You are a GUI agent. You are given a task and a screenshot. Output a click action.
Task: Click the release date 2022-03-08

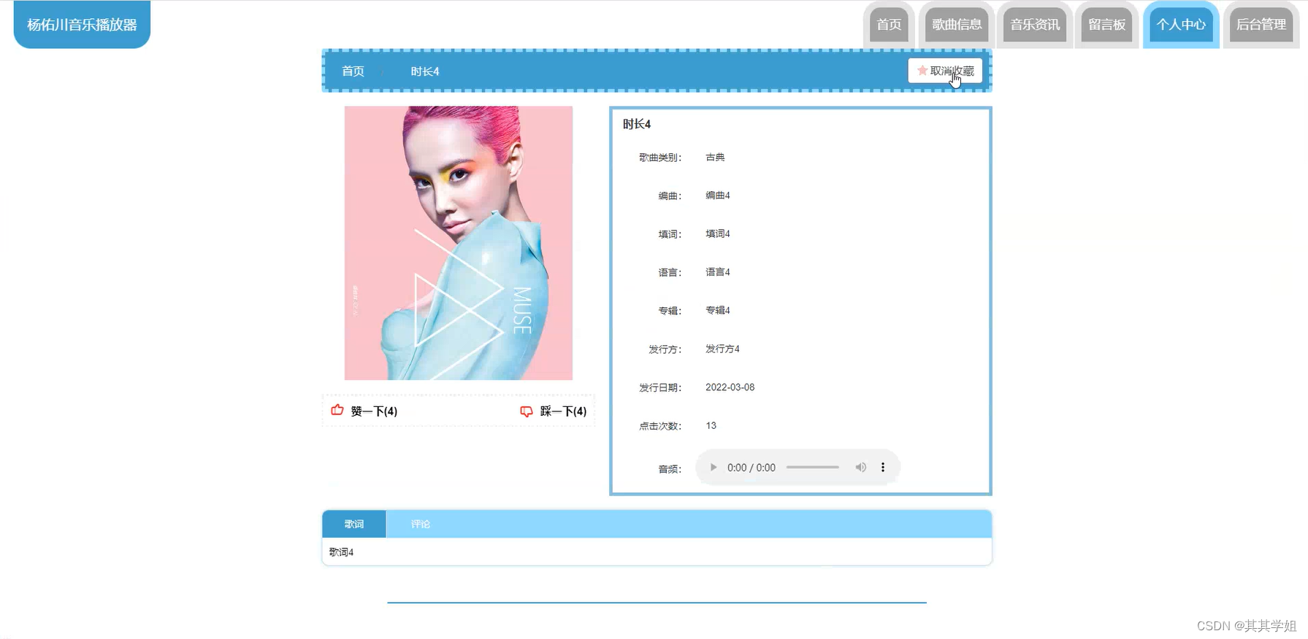coord(730,387)
